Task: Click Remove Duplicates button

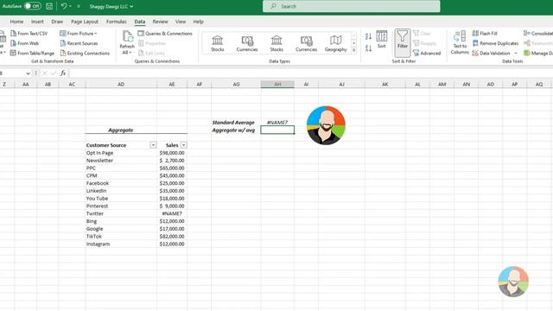Action: pos(495,43)
